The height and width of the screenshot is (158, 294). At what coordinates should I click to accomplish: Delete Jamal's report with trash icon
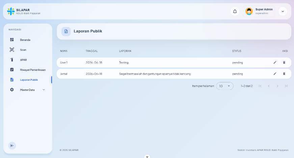[284, 74]
